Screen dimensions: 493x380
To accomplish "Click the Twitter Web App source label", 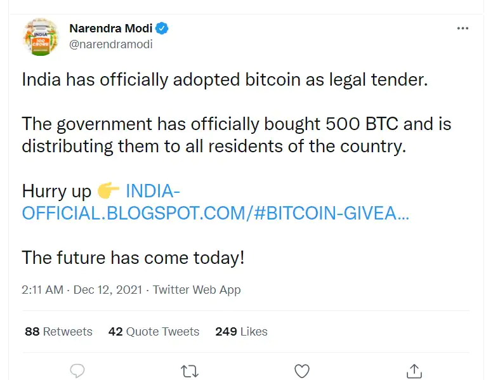I will tap(197, 290).
